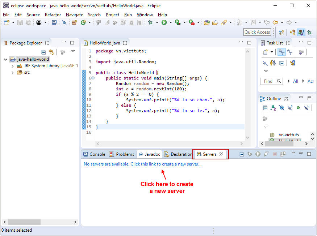Image resolution: width=317 pixels, height=236 pixels.
Task: Click the All filter link in Task List
Action: click(x=296, y=81)
